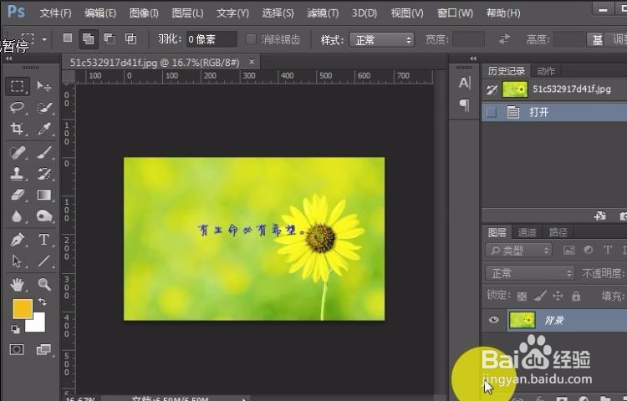Select the 打开 history state
Viewport: 627px width, 401px height.
(554, 112)
